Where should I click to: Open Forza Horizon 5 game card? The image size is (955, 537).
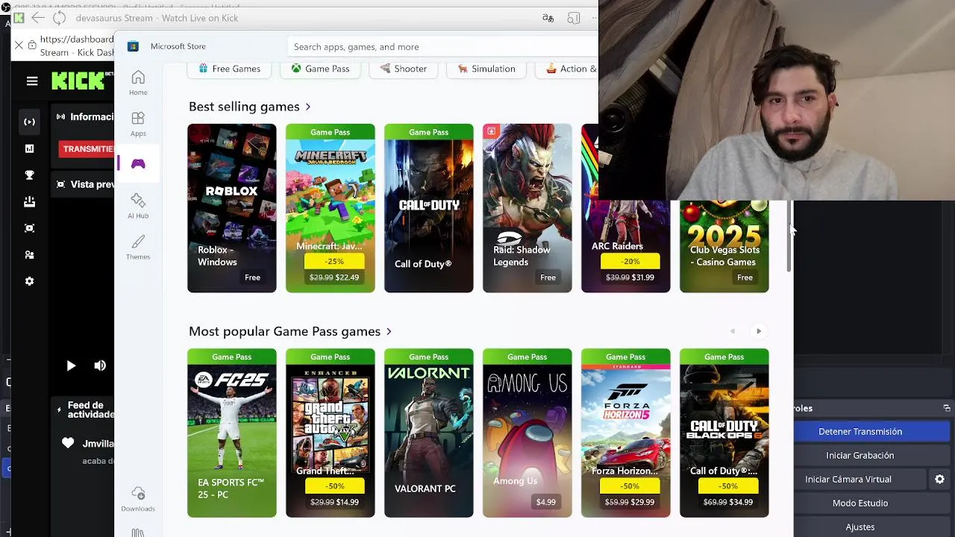[x=626, y=433]
